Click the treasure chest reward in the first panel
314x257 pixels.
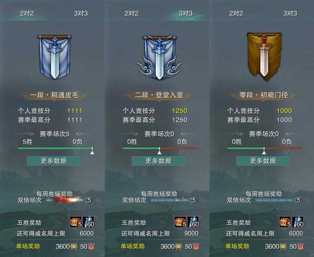click(x=76, y=222)
